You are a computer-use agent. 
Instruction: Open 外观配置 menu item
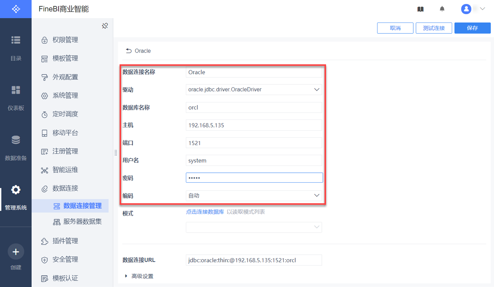click(x=65, y=77)
